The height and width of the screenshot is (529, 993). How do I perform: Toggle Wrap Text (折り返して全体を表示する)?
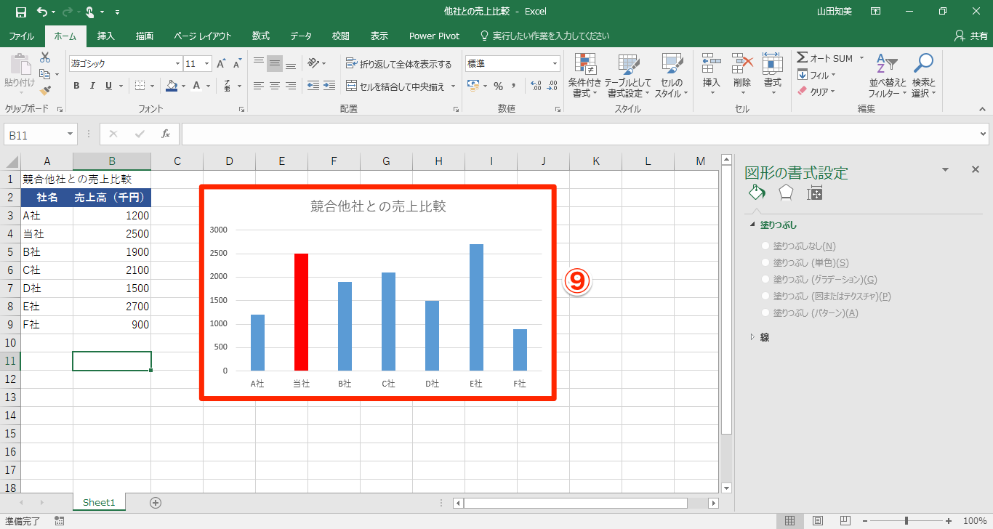click(399, 64)
